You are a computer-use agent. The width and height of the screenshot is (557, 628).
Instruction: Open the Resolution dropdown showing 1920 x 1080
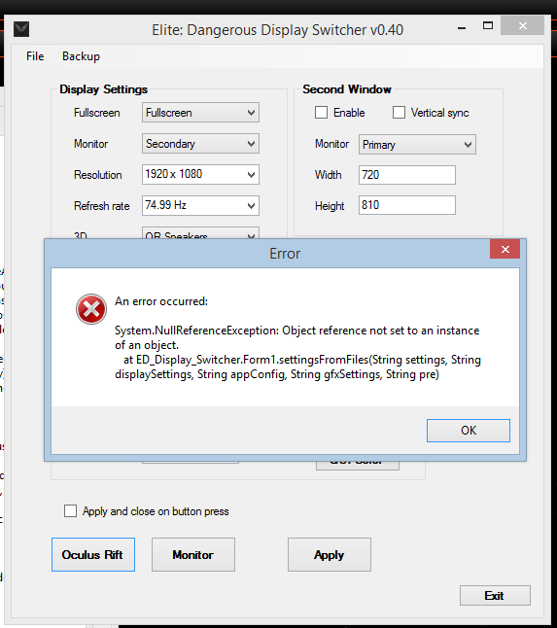pyautogui.click(x=200, y=175)
